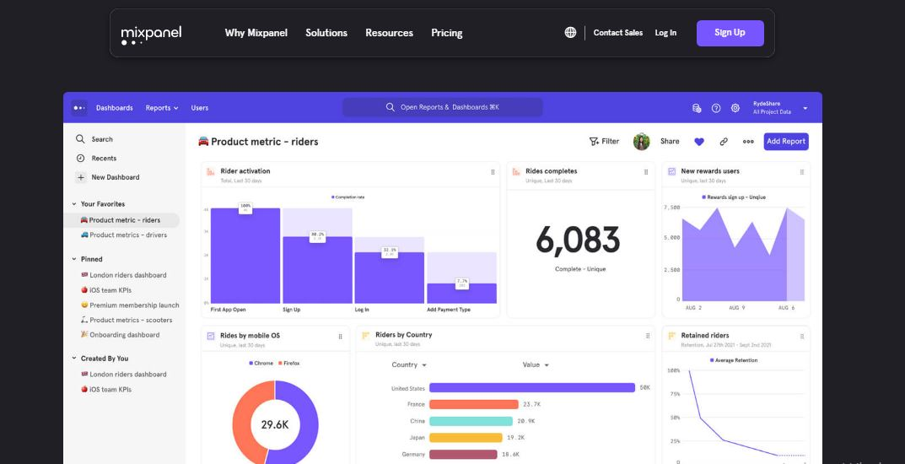Open the Country column dropdown
Image resolution: width=905 pixels, height=464 pixels.
point(409,365)
